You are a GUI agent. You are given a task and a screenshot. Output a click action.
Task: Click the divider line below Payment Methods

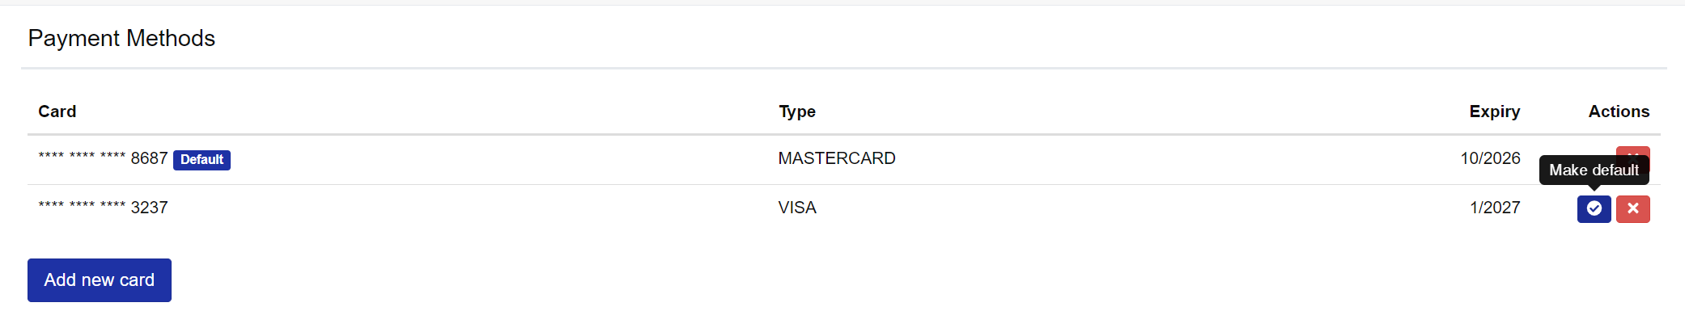click(843, 68)
